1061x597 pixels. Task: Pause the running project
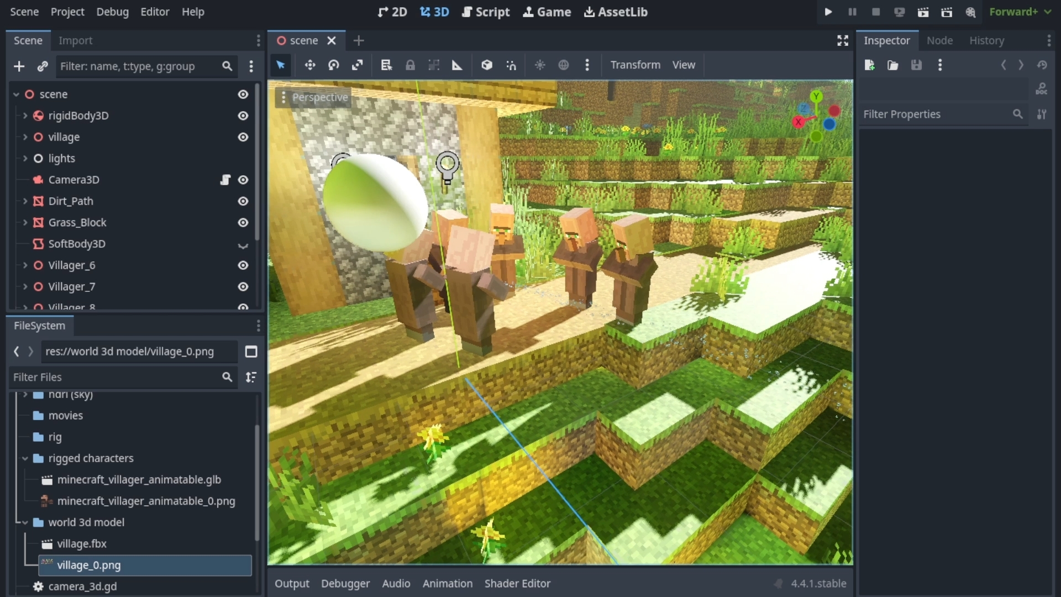click(x=852, y=12)
